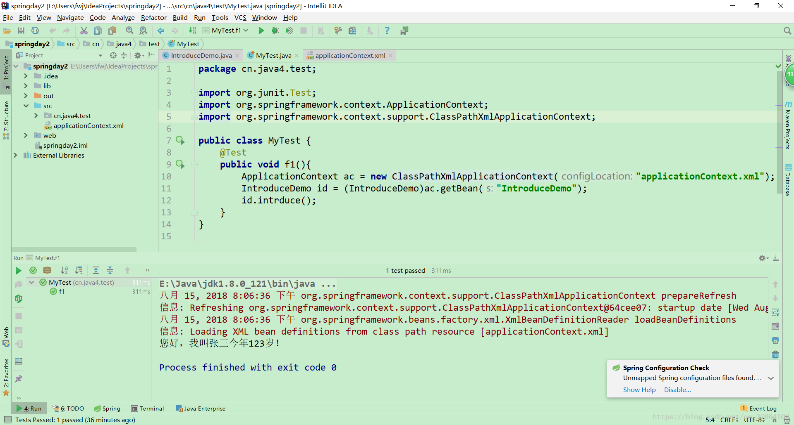Open the Terminal tool window tab
794x425 pixels.
tap(148, 408)
